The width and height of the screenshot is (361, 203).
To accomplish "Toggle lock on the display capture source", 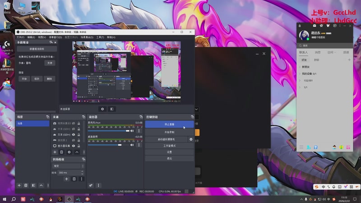I will pyautogui.click(x=79, y=146).
